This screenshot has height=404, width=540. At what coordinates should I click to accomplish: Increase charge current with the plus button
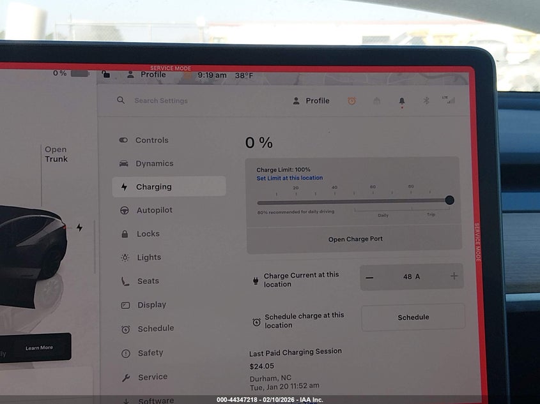point(454,276)
